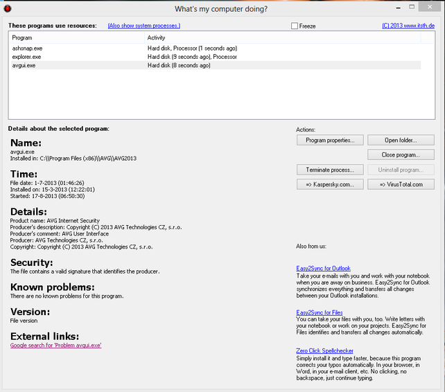Click the 'valid signature' security message

pos(85,271)
